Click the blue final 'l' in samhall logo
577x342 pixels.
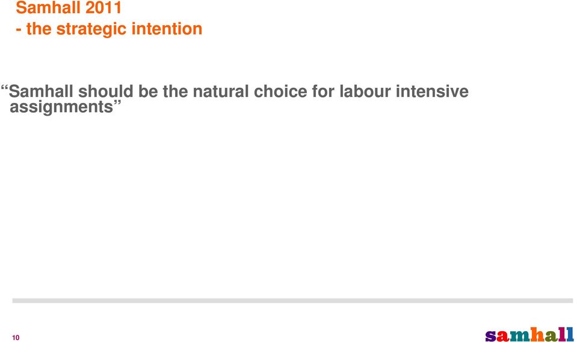coord(570,334)
